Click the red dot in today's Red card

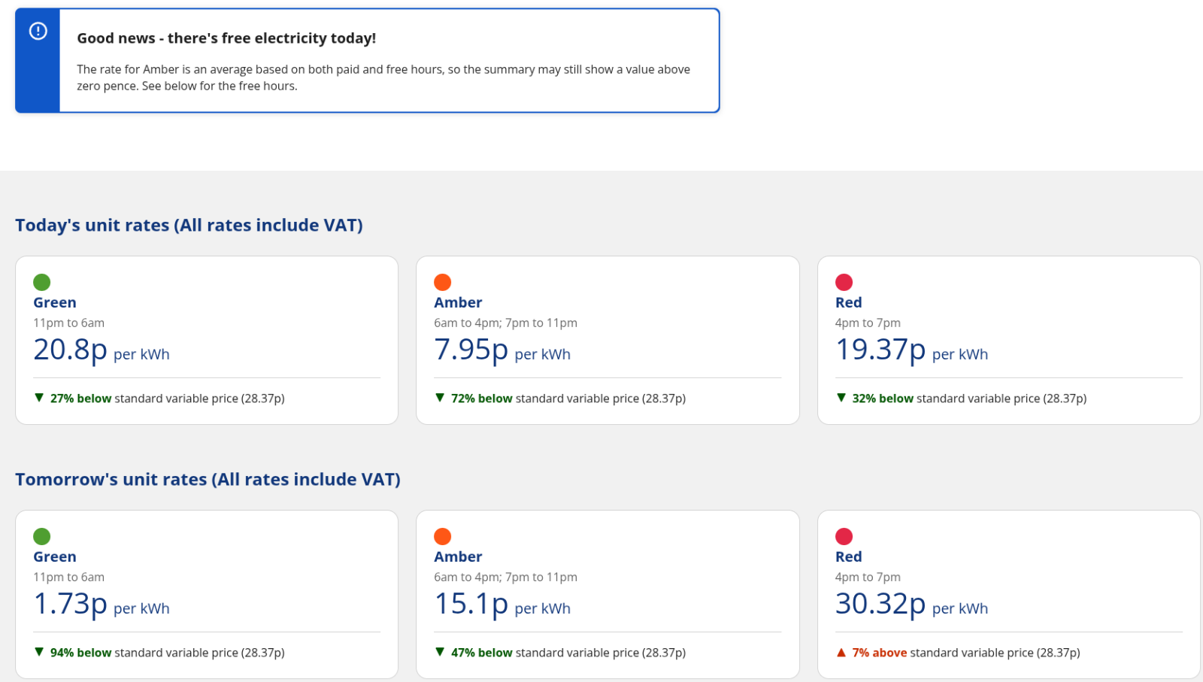point(844,282)
